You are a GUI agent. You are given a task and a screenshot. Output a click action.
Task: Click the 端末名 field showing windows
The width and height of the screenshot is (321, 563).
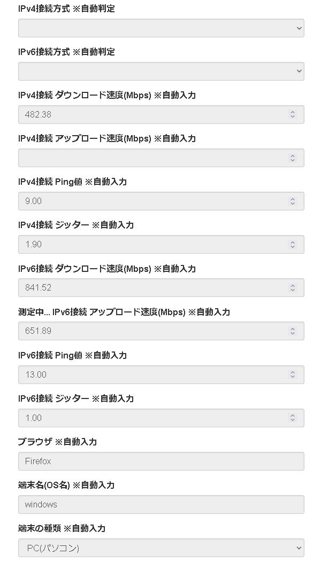click(160, 504)
